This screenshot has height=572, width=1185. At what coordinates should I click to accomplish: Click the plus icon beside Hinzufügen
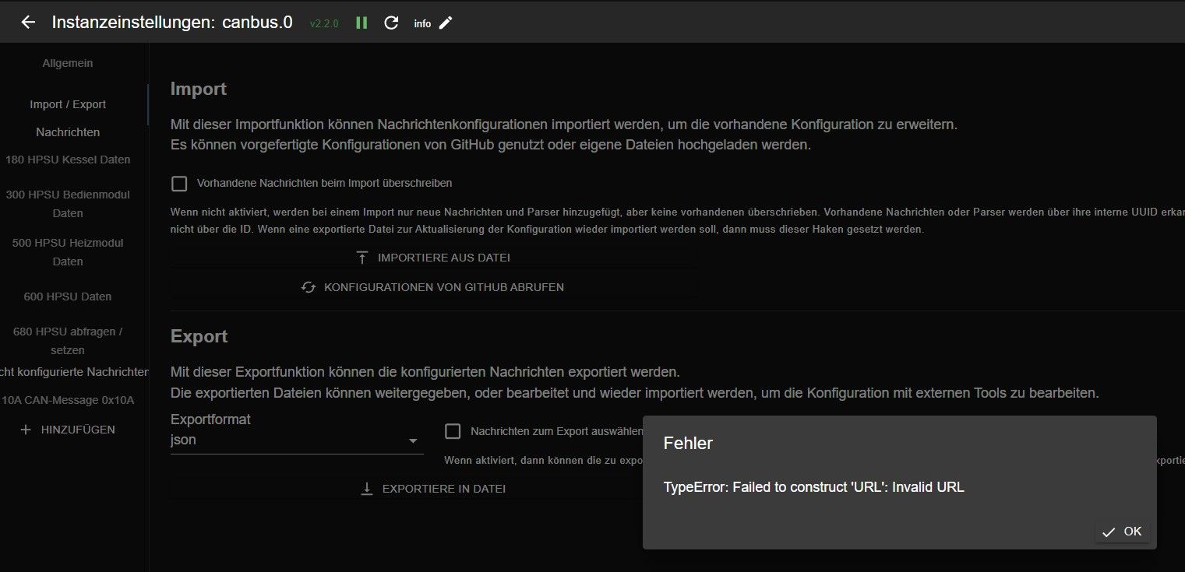(x=26, y=430)
